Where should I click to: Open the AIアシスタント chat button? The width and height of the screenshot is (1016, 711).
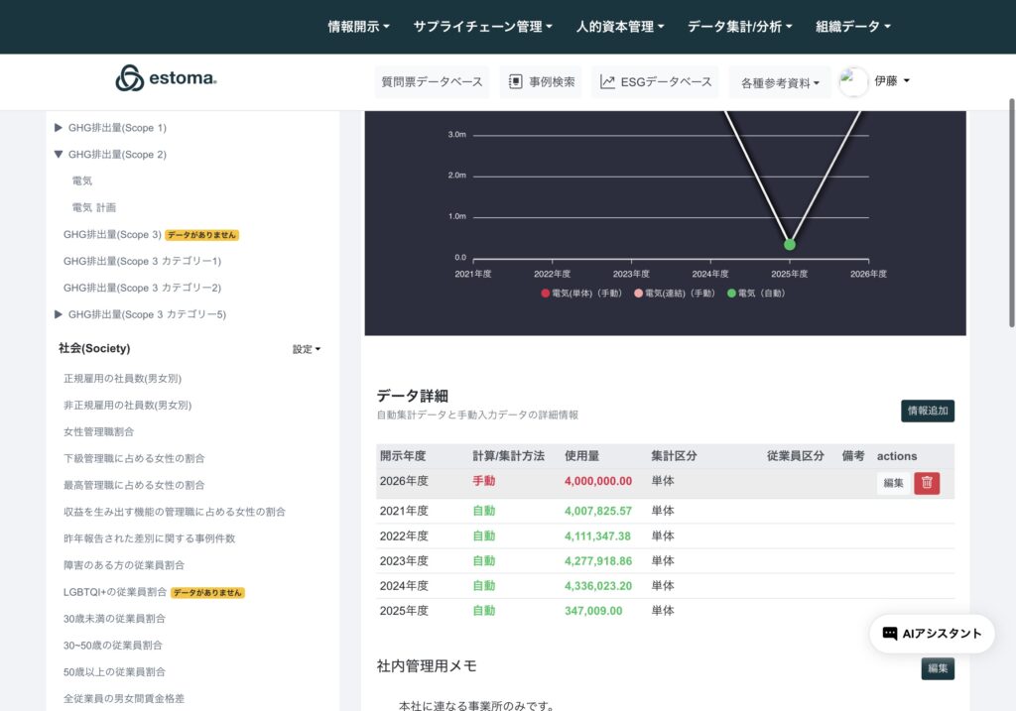(x=932, y=634)
